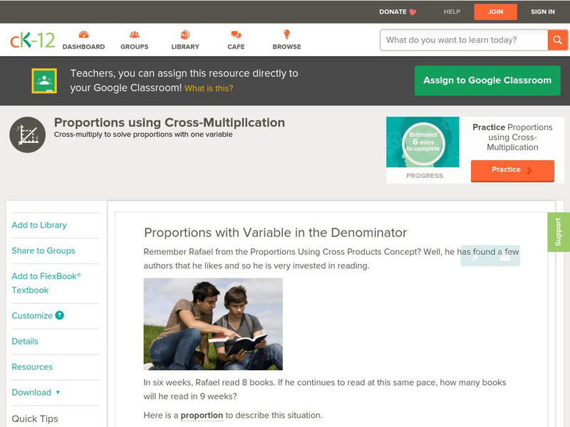
Task: Click the CK-12 logo
Action: tap(32, 41)
